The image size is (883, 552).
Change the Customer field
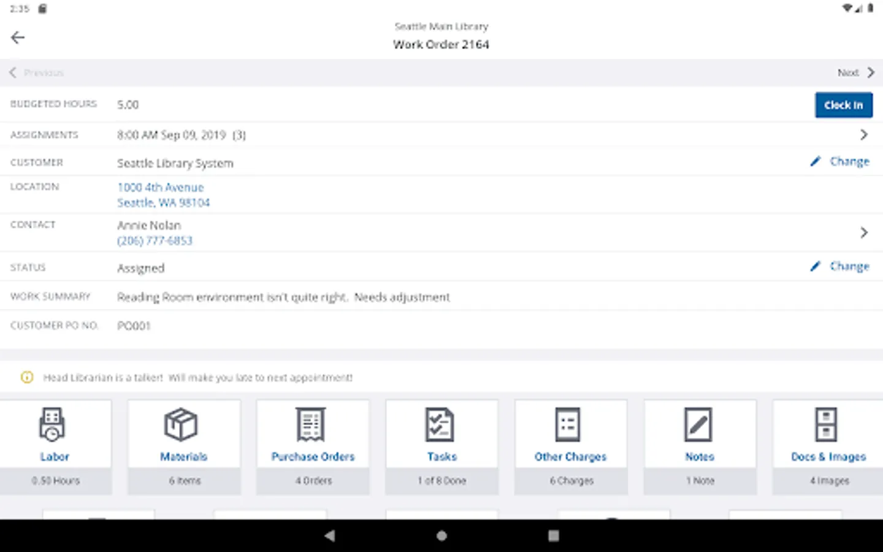[x=849, y=162]
